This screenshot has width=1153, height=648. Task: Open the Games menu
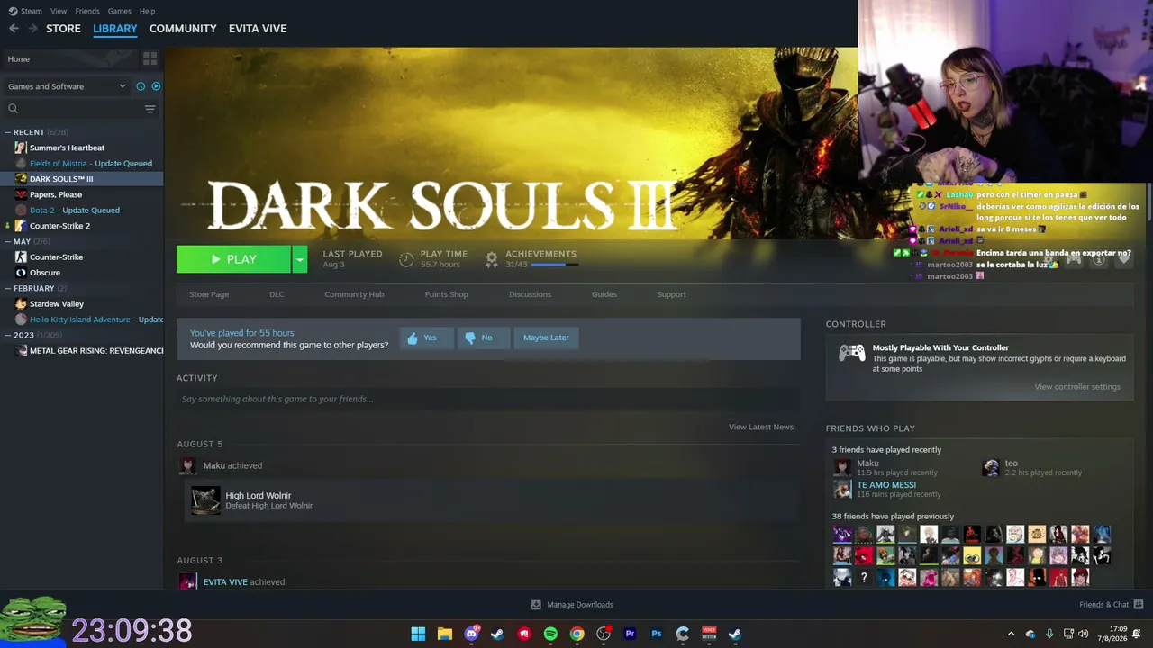point(120,11)
